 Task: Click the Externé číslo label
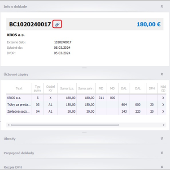16,42
